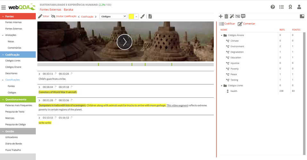Click the Codificar button

(x=227, y=24)
